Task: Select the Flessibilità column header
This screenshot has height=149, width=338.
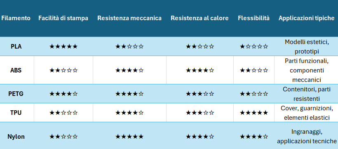Action: [x=254, y=18]
